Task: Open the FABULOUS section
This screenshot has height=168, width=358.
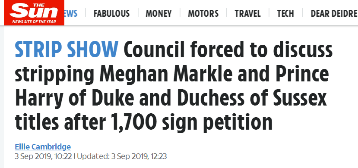Action: (x=112, y=13)
